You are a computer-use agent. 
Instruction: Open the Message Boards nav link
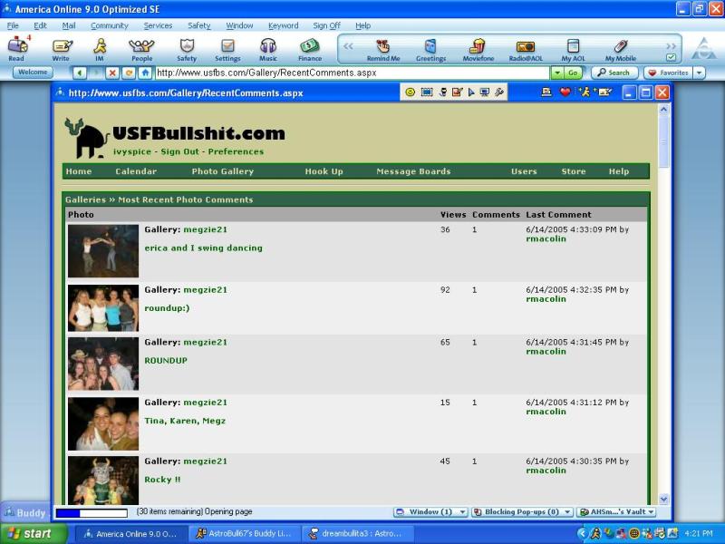pyautogui.click(x=413, y=171)
